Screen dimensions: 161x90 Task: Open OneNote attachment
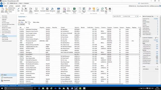click(x=90, y=9)
